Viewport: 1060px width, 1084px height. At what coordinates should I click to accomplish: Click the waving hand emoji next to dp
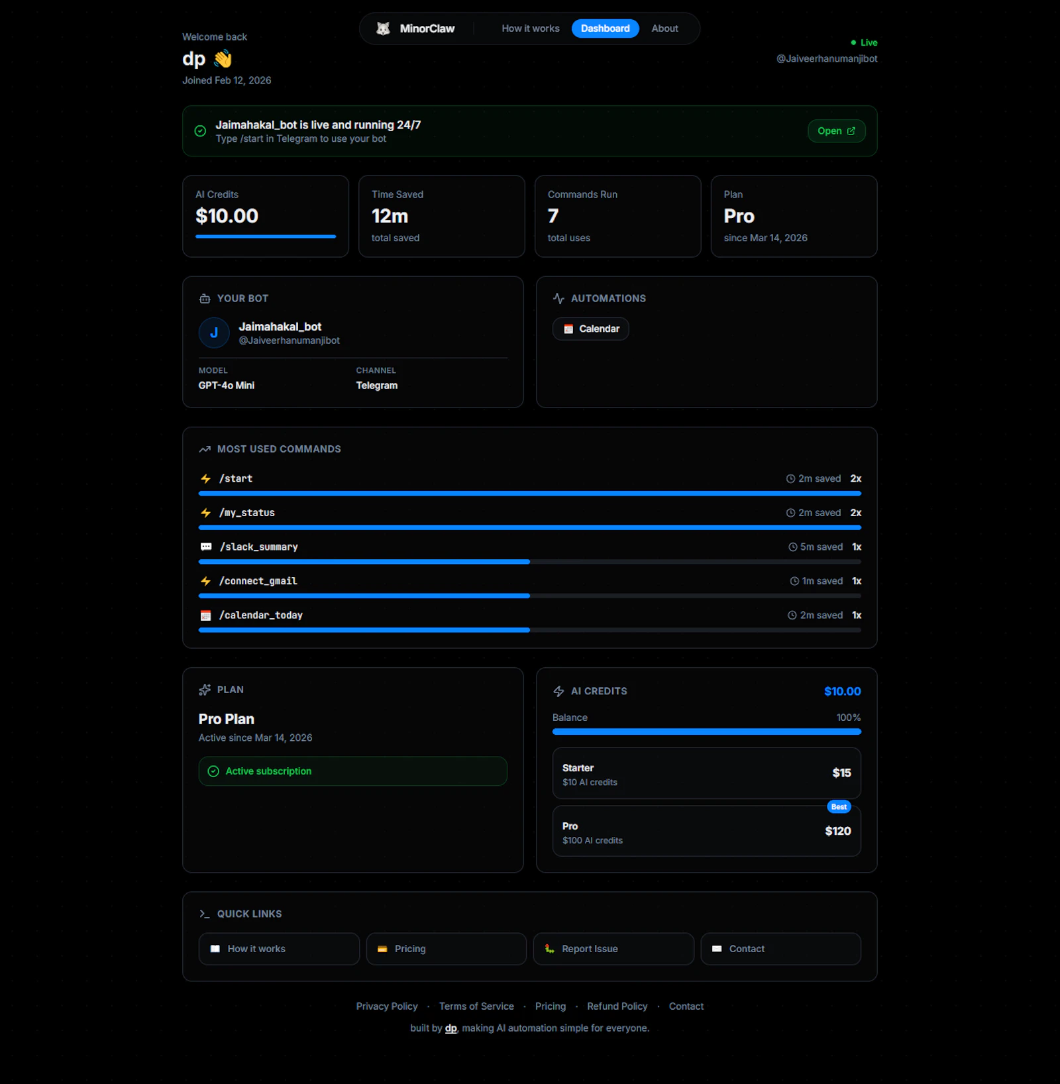tap(223, 59)
